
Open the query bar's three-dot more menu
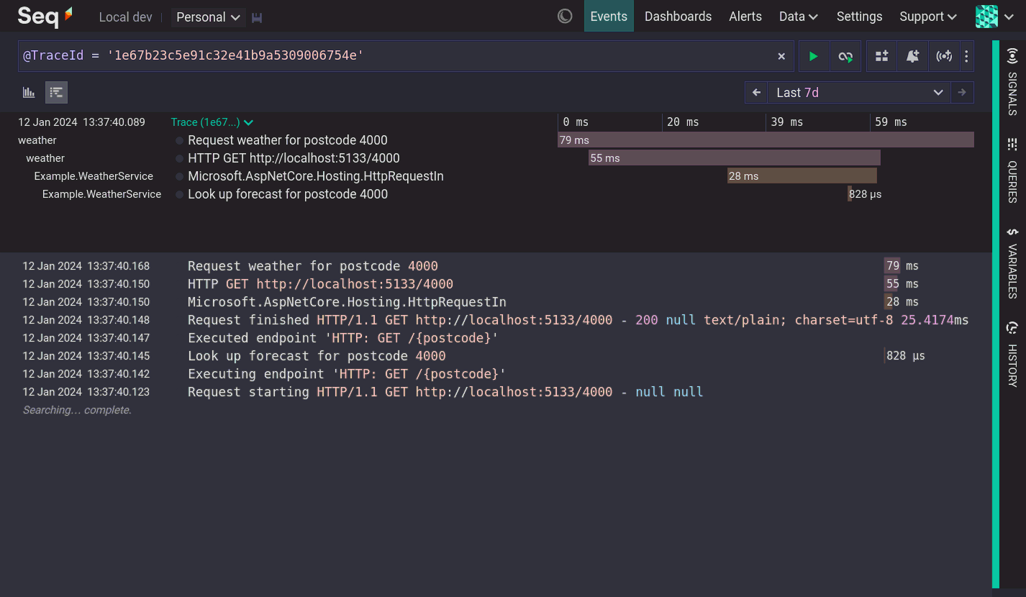966,56
